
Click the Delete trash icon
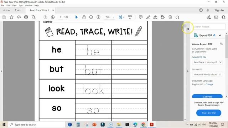[170, 17]
